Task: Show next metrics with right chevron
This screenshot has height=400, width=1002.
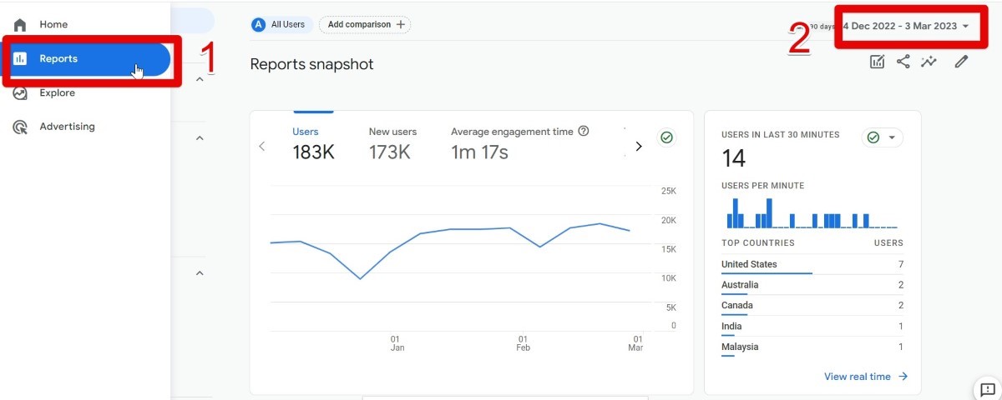Action: [x=639, y=146]
